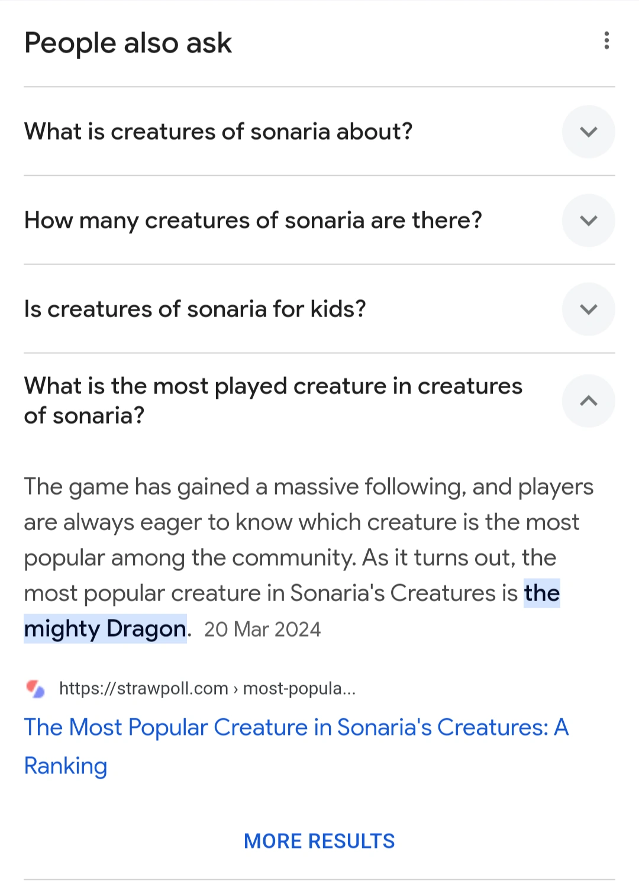Click the chevron icon beside the second question
Image resolution: width=639 pixels, height=881 pixels.
pyautogui.click(x=588, y=220)
